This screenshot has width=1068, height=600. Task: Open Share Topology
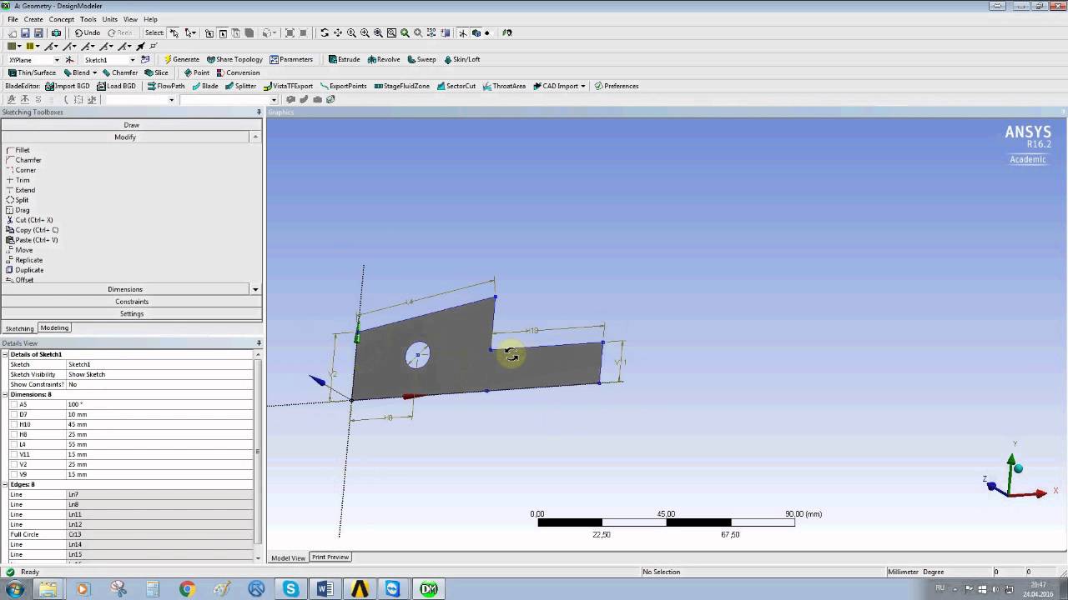pos(234,59)
